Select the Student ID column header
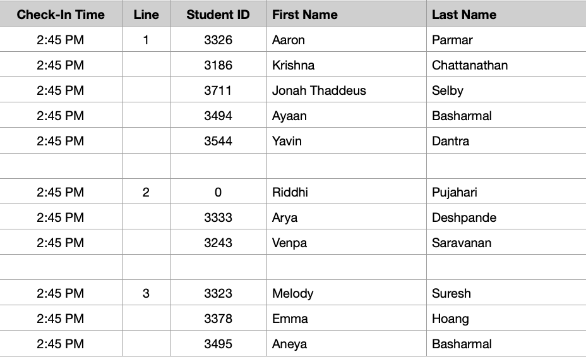The height and width of the screenshot is (359, 586). [x=218, y=14]
